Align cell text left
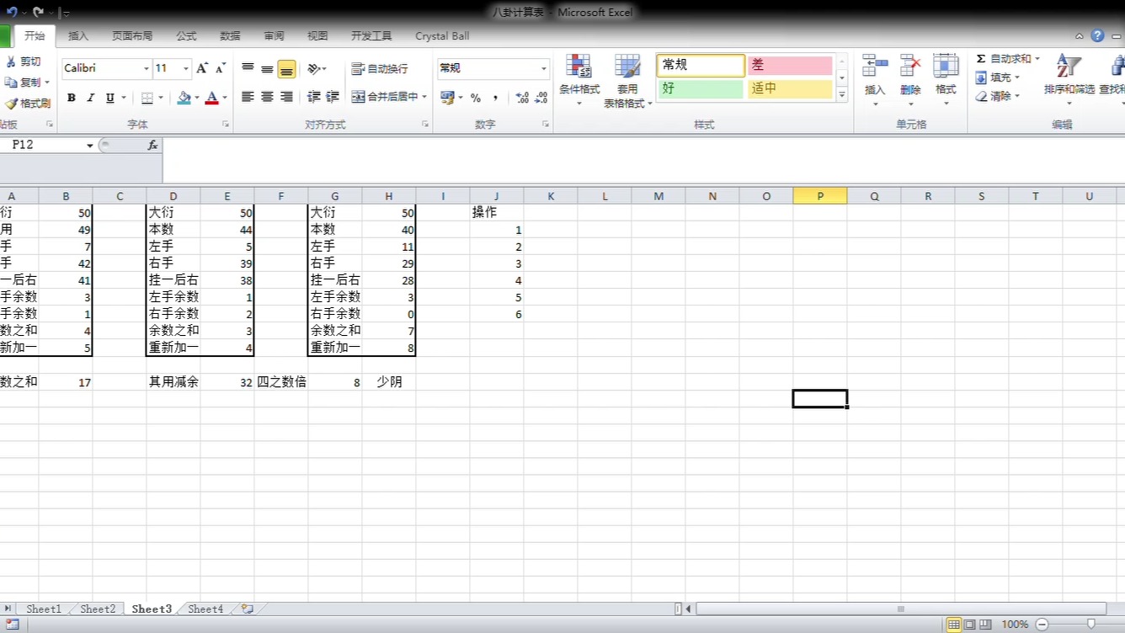1125x633 pixels. pos(248,97)
